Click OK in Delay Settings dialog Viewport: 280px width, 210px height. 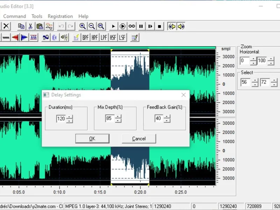[92, 139]
